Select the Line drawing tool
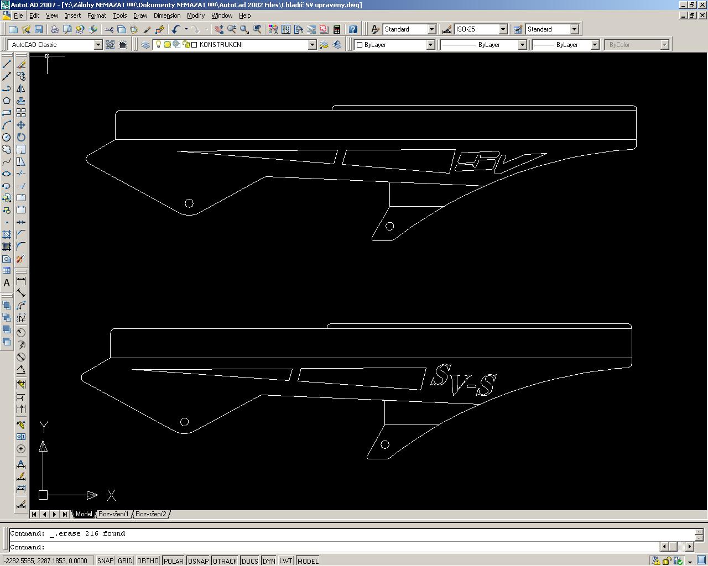 point(7,64)
